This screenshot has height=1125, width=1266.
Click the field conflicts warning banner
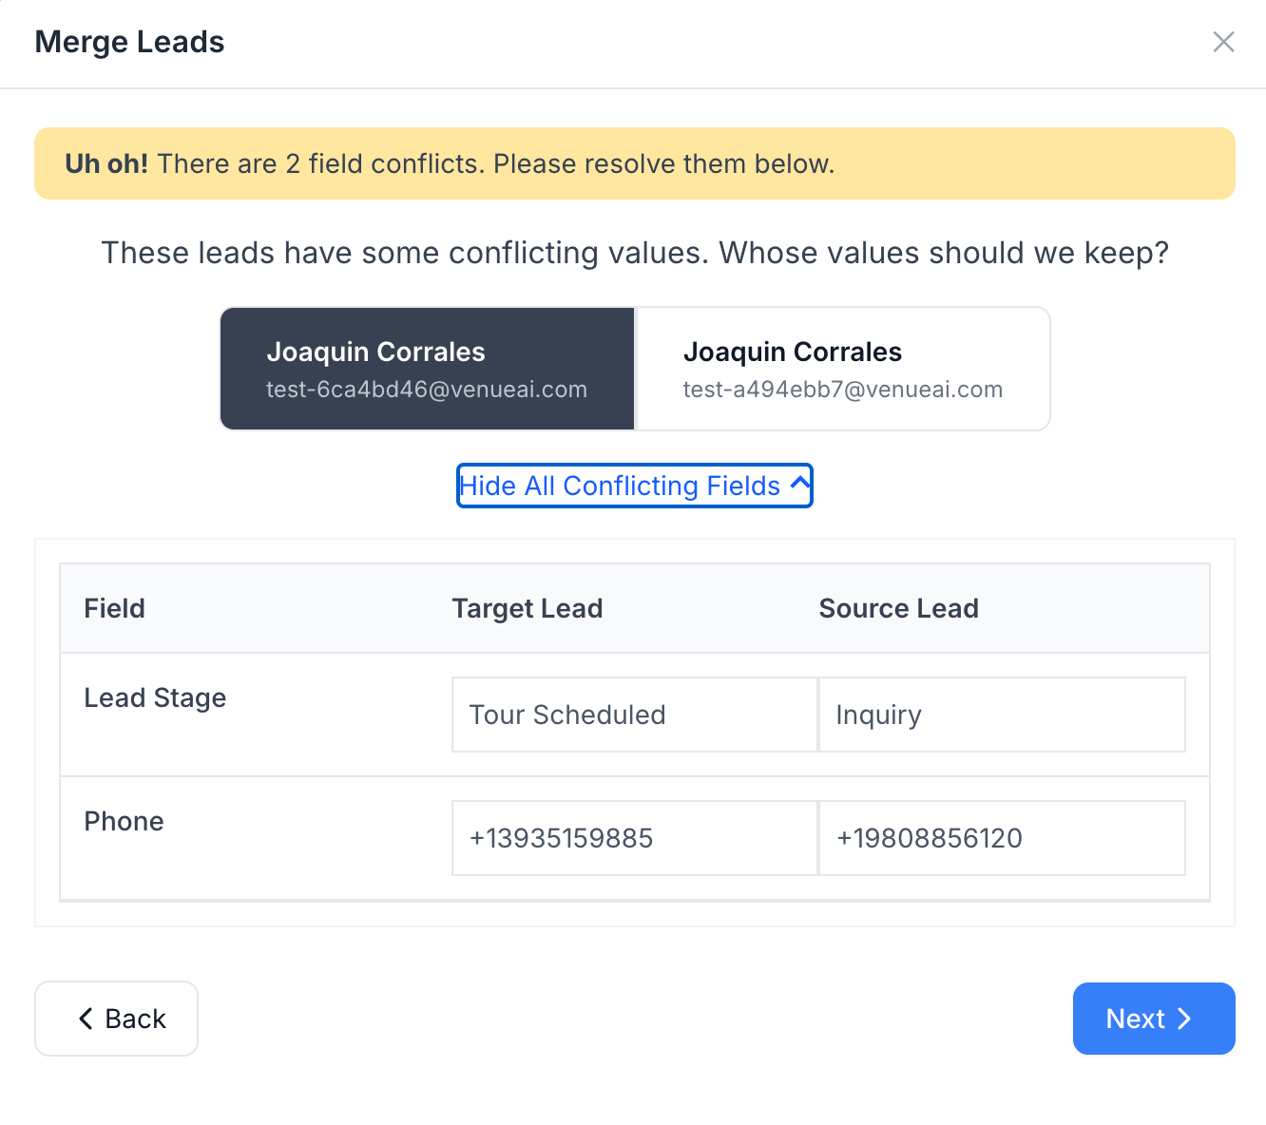click(x=634, y=163)
